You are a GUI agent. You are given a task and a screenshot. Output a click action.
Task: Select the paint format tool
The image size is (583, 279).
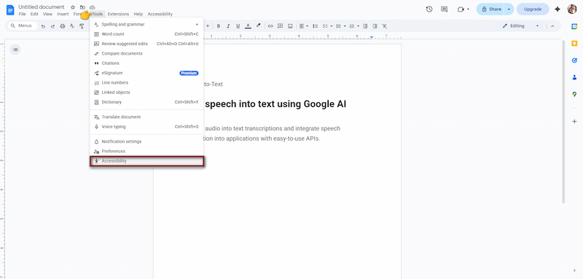click(82, 26)
